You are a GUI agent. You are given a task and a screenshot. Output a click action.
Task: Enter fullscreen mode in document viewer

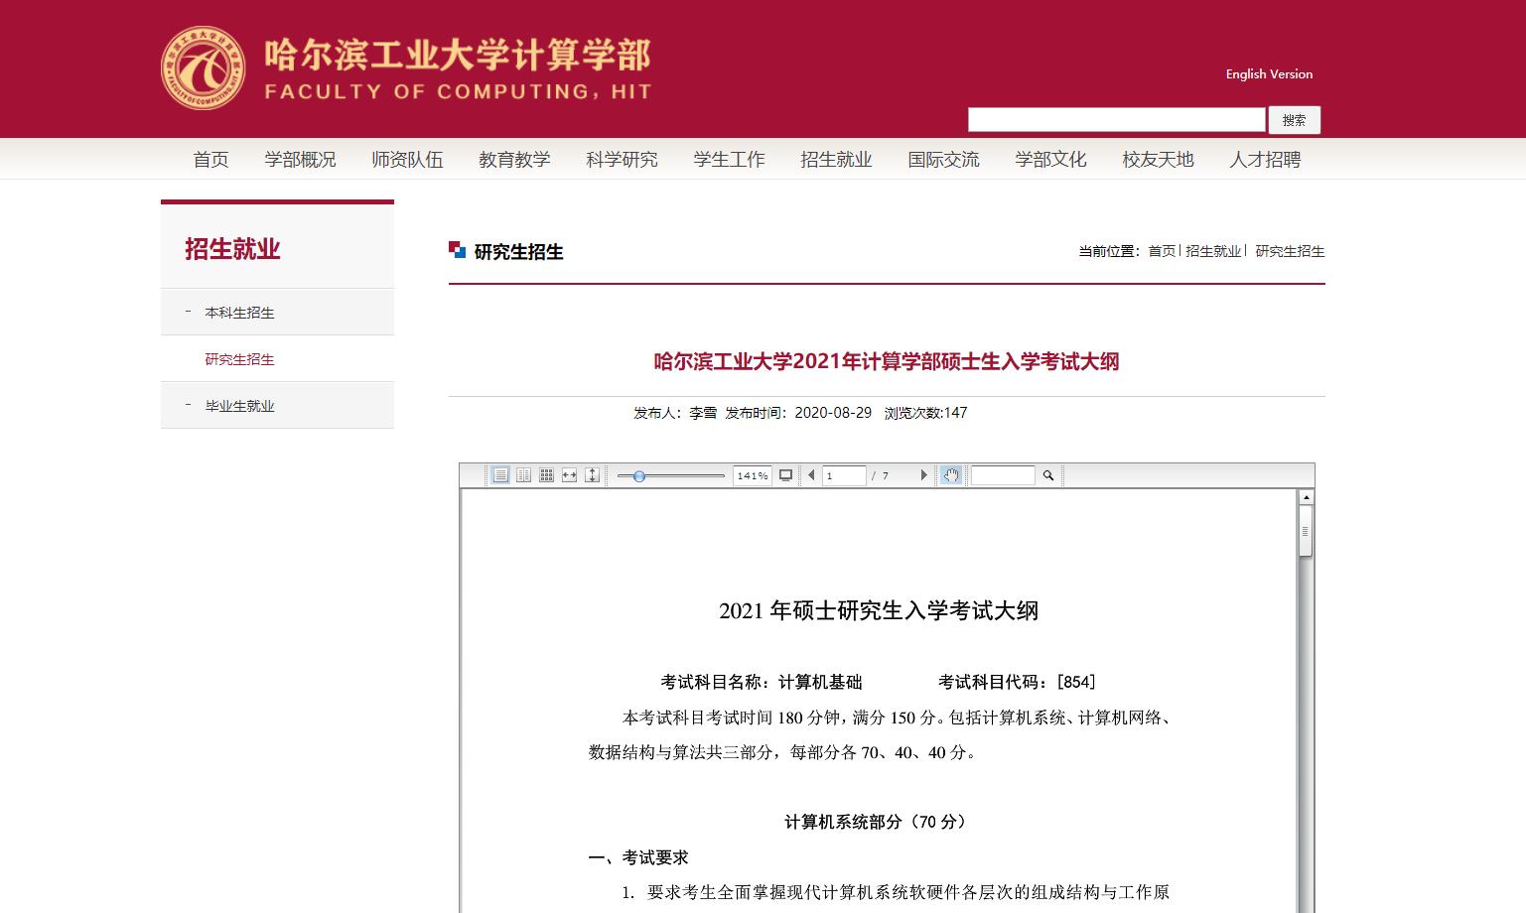785,475
